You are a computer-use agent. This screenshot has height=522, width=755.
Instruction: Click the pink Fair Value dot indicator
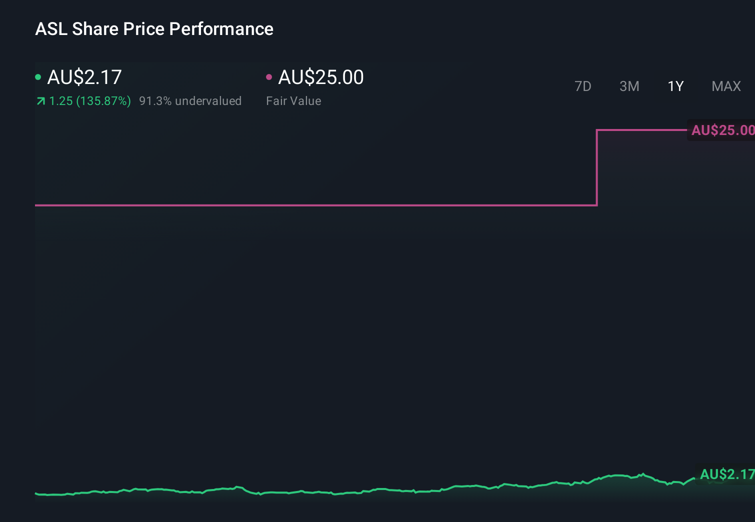click(x=270, y=76)
